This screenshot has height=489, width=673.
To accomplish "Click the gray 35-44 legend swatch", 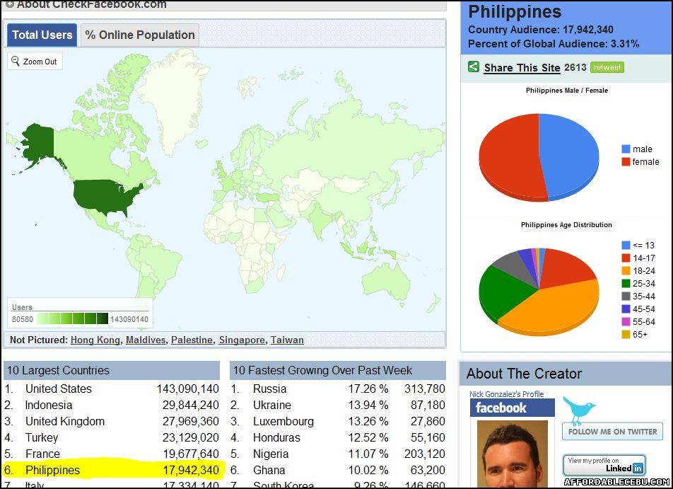I will pyautogui.click(x=626, y=296).
